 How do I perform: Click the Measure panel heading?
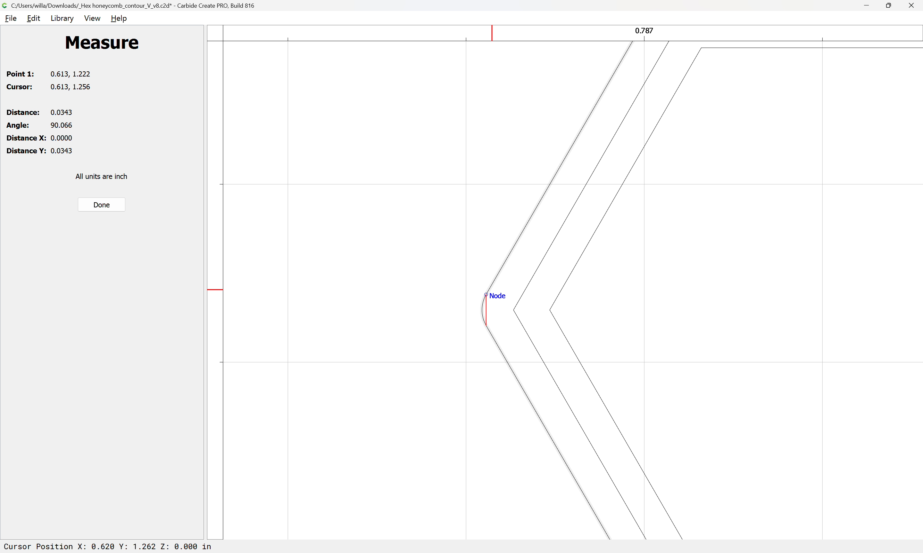(x=102, y=43)
